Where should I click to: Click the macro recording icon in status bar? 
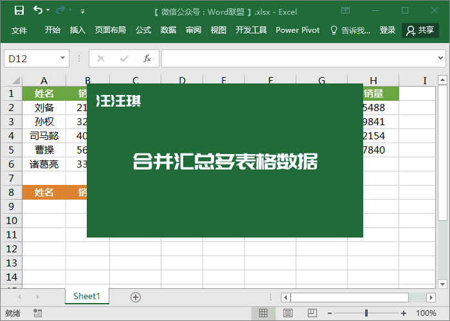click(37, 313)
